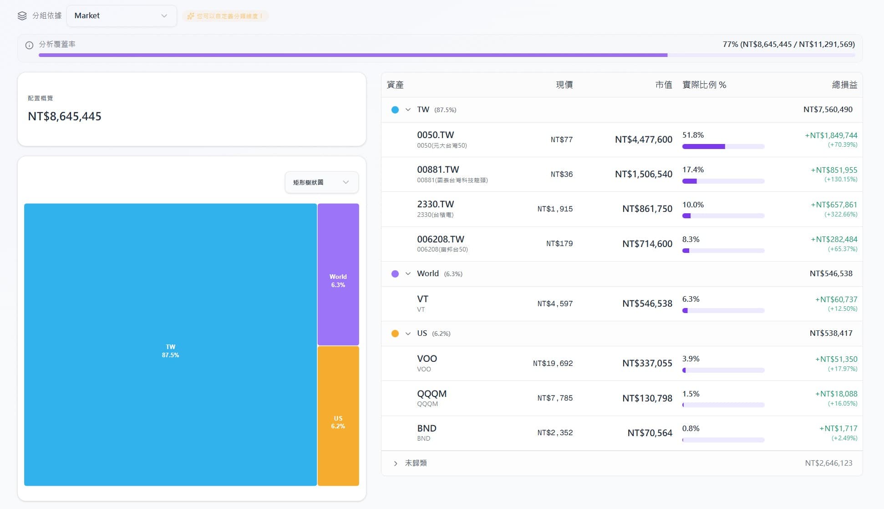Expand the 未歸類 section
This screenshot has height=509, width=884.
tap(396, 463)
